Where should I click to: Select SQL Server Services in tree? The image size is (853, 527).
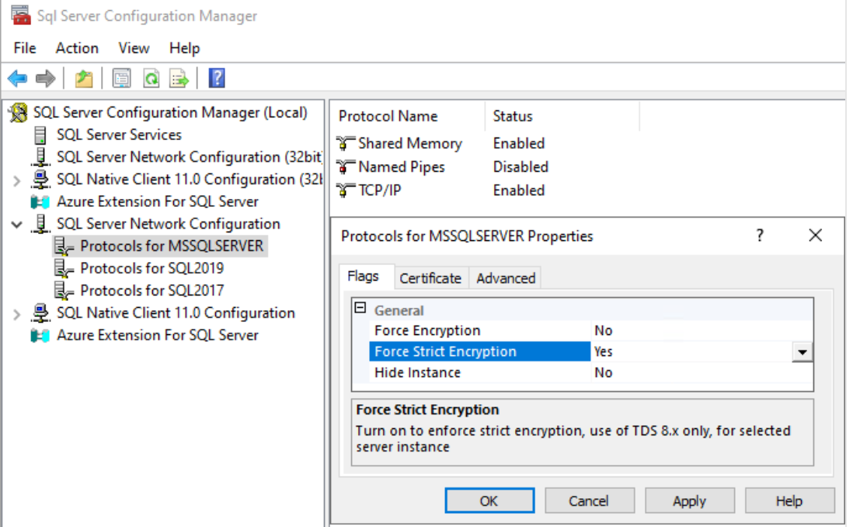click(x=119, y=135)
